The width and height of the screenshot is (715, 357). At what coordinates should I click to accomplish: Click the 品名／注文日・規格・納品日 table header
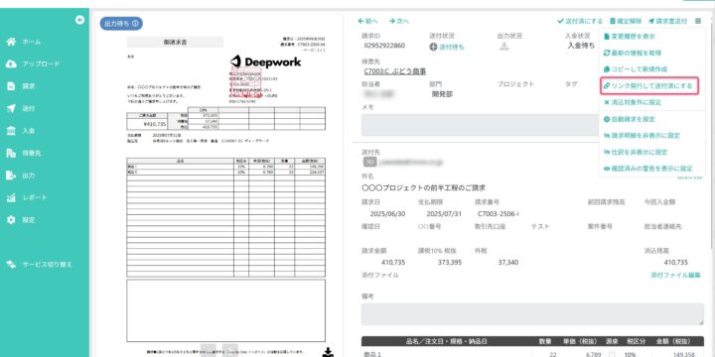tap(446, 341)
